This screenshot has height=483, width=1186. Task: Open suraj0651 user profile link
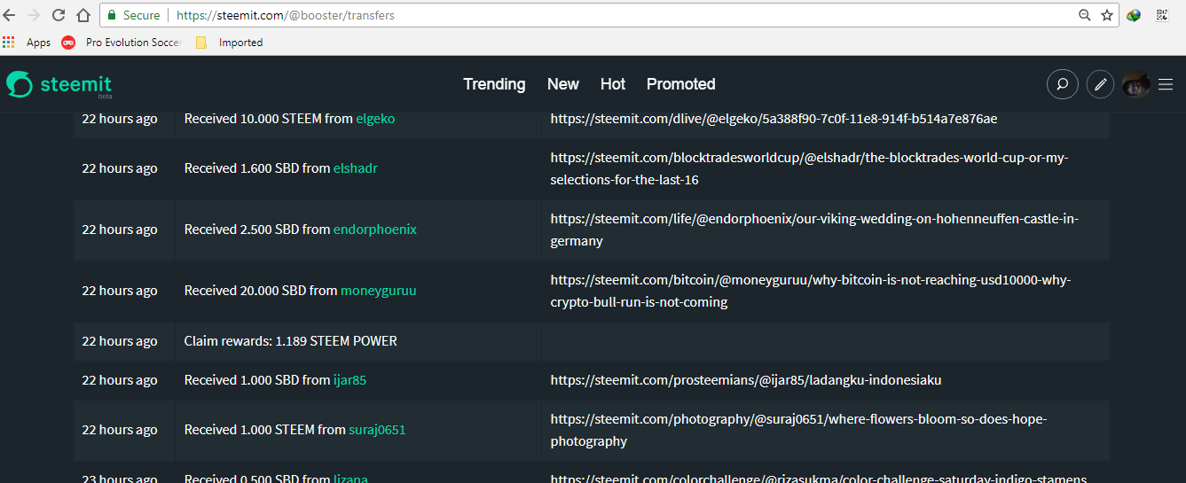(377, 430)
